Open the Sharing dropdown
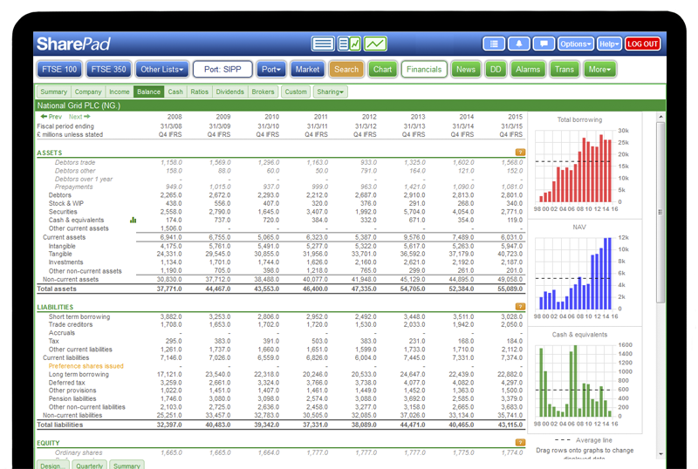Image resolution: width=698 pixels, height=469 pixels. click(330, 92)
